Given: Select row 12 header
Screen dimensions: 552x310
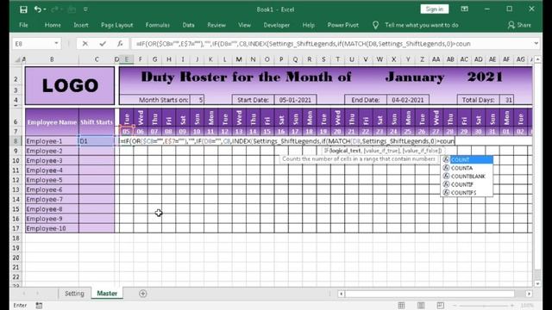Looking at the screenshot, I should tap(16, 180).
